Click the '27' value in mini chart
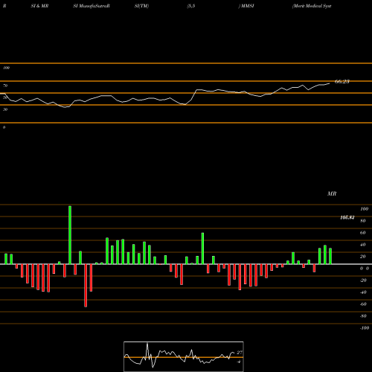The image size is (372, 372). click(x=240, y=353)
